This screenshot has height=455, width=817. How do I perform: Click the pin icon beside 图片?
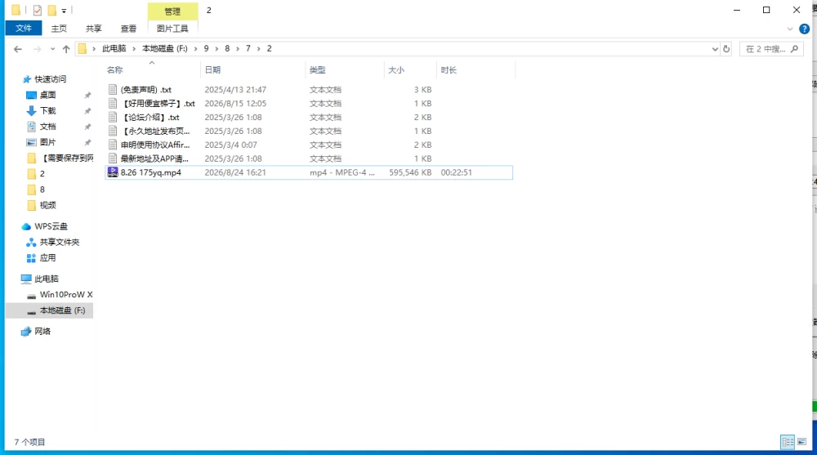(x=87, y=142)
